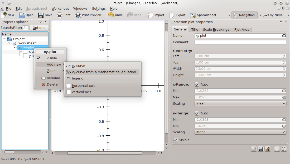290x164 pixels.
Task: Clear the Name field with its clear icon
Action: tap(284, 36)
